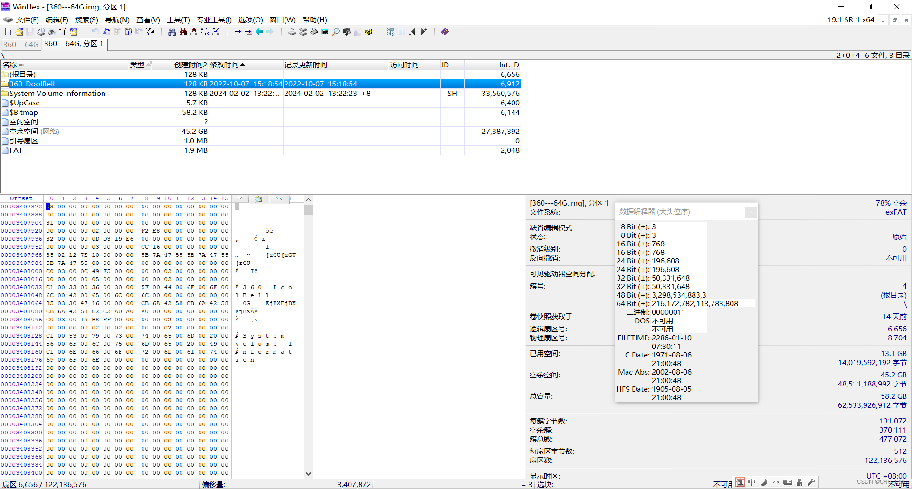Switch to the 360---64G tab

[21, 44]
